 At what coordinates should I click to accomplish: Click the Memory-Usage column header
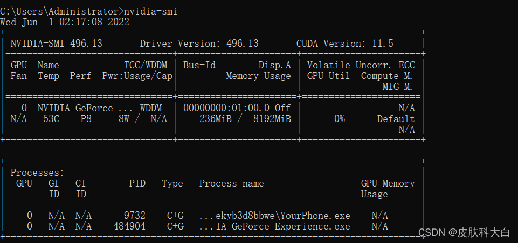click(x=258, y=76)
